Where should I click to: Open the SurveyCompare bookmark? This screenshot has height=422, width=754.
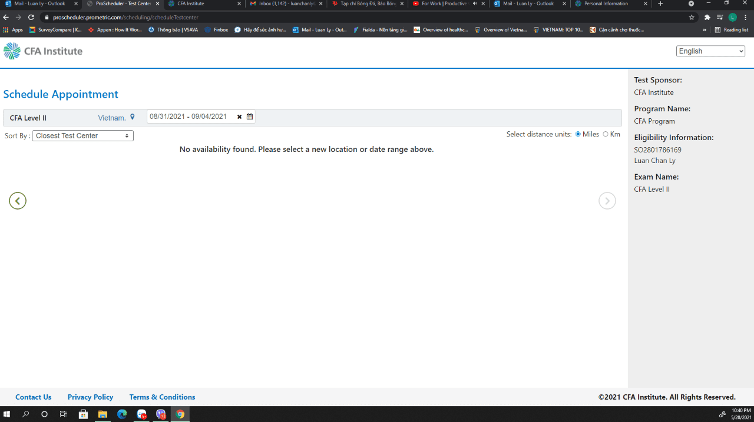pyautogui.click(x=56, y=29)
